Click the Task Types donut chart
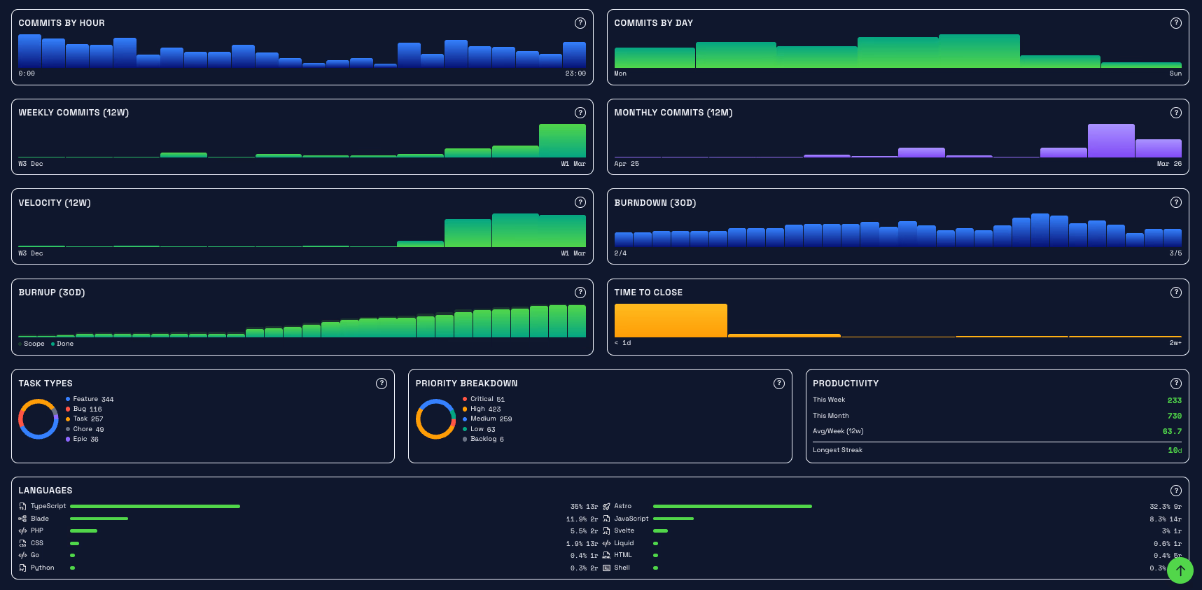 38,419
